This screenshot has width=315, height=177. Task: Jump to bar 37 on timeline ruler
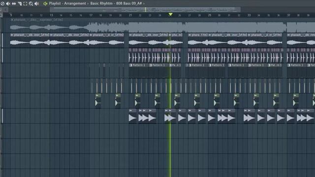click(288, 15)
